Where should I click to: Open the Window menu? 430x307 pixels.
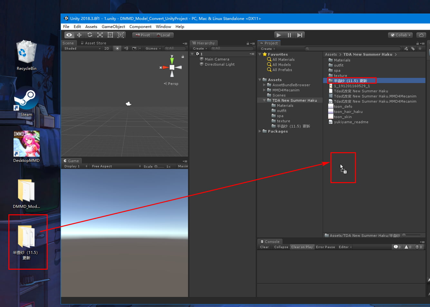tap(163, 27)
